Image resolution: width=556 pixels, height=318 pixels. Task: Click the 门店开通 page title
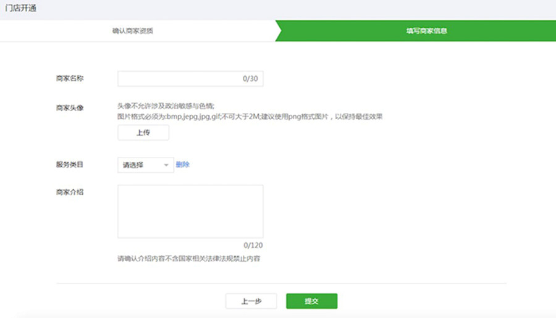[x=22, y=8]
